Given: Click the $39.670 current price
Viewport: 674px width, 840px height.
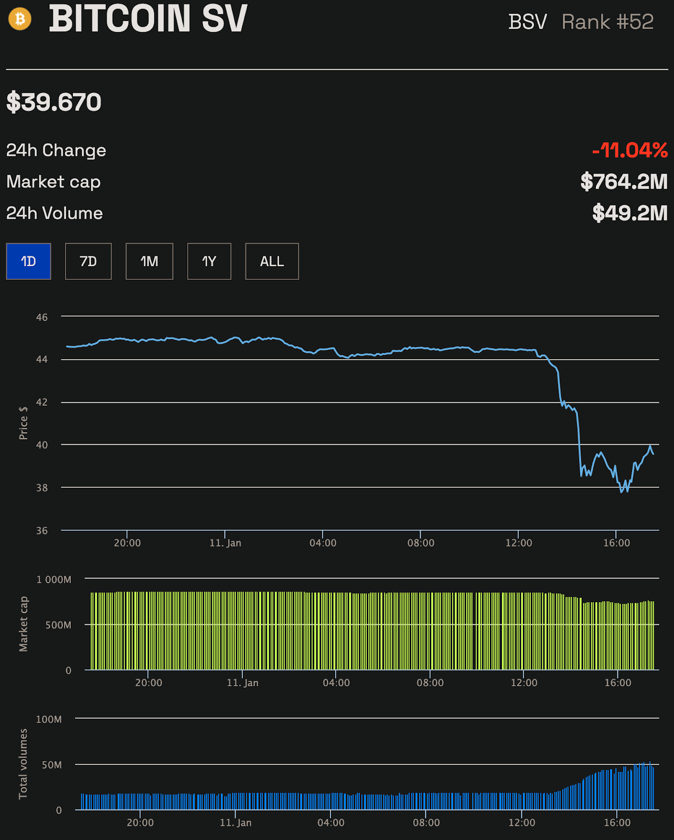Looking at the screenshot, I should pos(54,102).
